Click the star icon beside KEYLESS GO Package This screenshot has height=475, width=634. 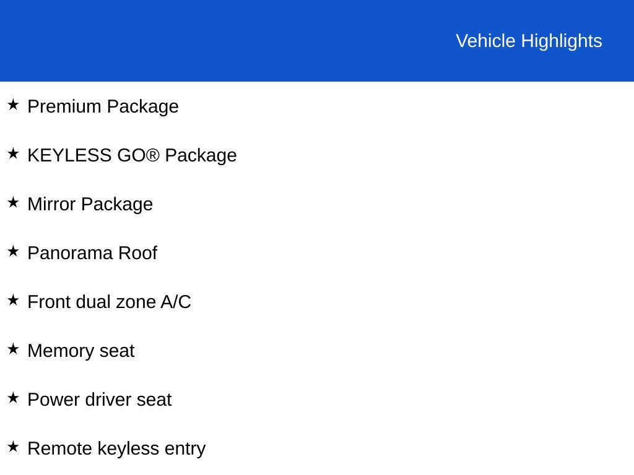13,153
